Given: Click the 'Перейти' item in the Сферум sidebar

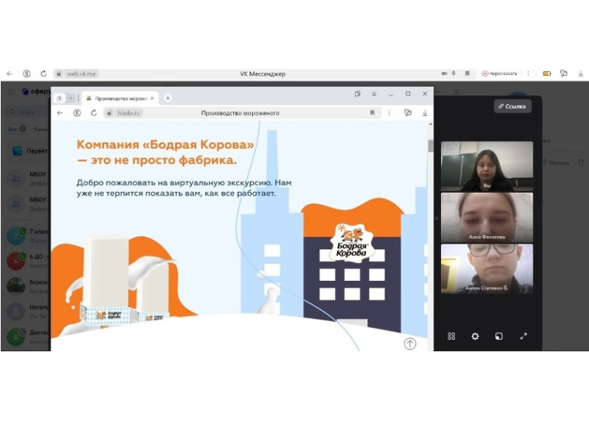Looking at the screenshot, I should 30,151.
